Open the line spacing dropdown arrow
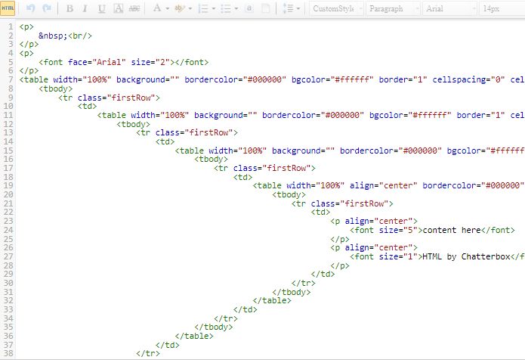The width and height of the screenshot is (525, 360). [x=298, y=9]
